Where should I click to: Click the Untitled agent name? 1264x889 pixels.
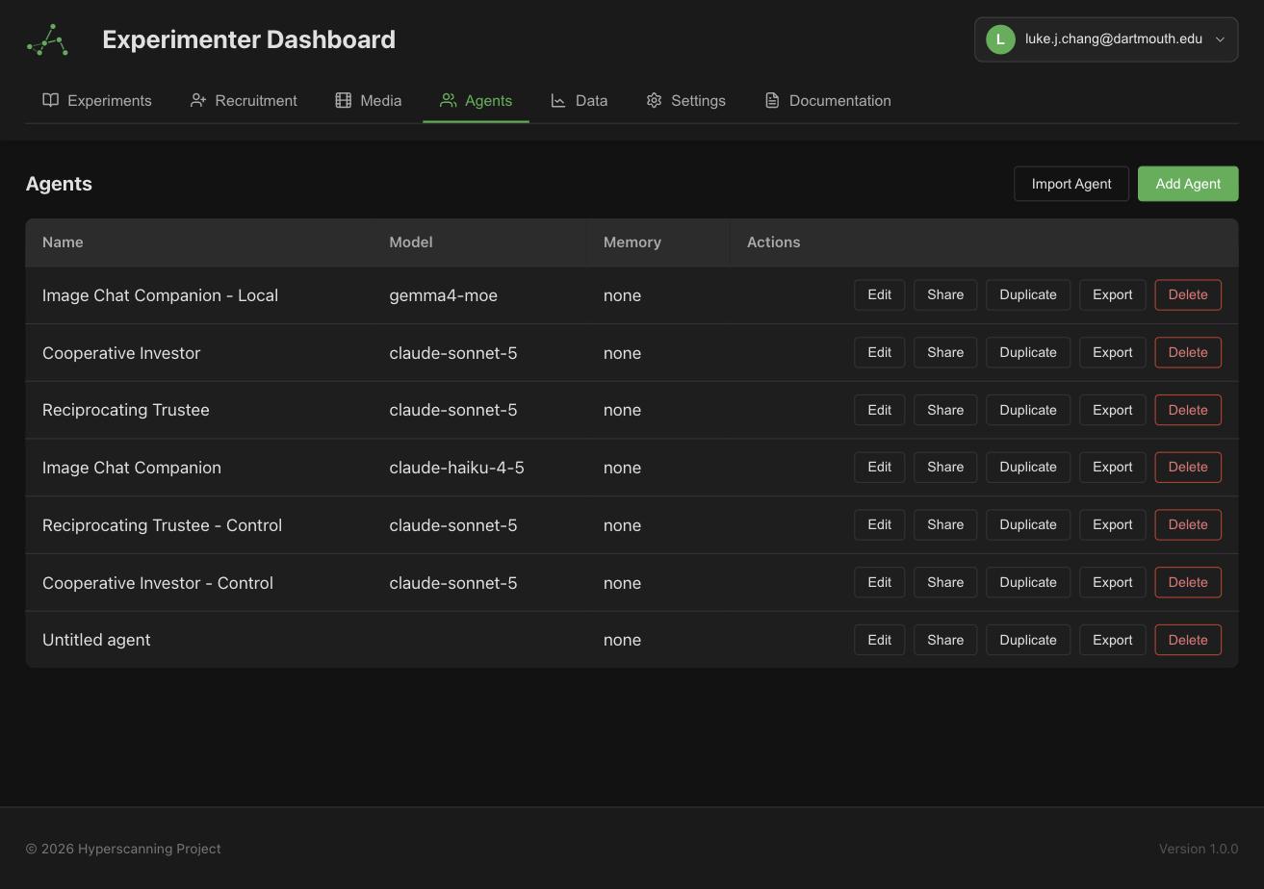pos(96,640)
